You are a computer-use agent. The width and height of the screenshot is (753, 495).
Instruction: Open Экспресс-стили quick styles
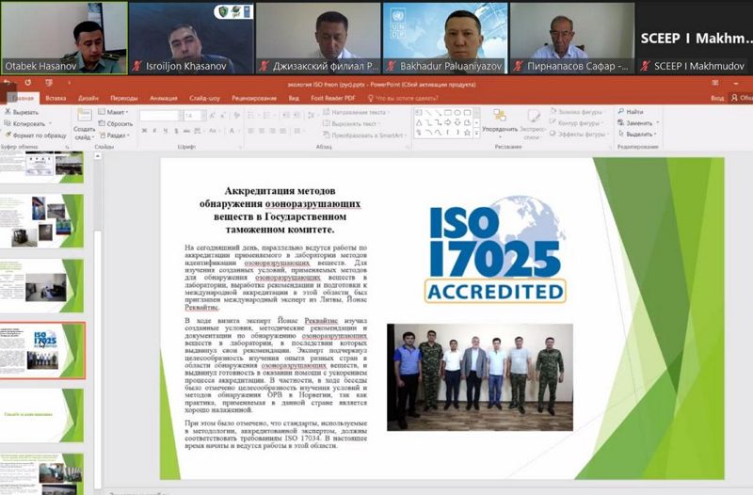532,123
